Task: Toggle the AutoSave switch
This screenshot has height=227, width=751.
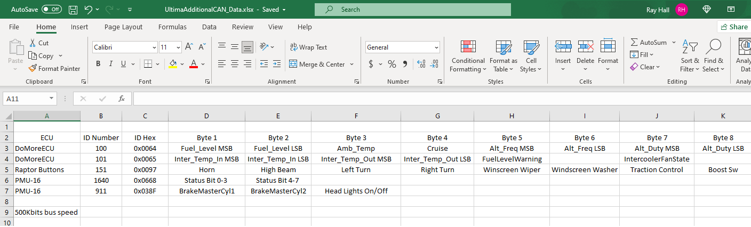Action: coord(52,10)
